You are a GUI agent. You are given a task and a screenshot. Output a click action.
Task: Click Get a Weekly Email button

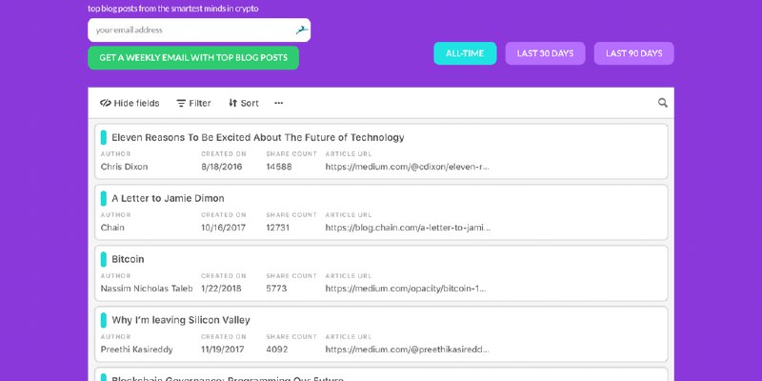pyautogui.click(x=193, y=58)
